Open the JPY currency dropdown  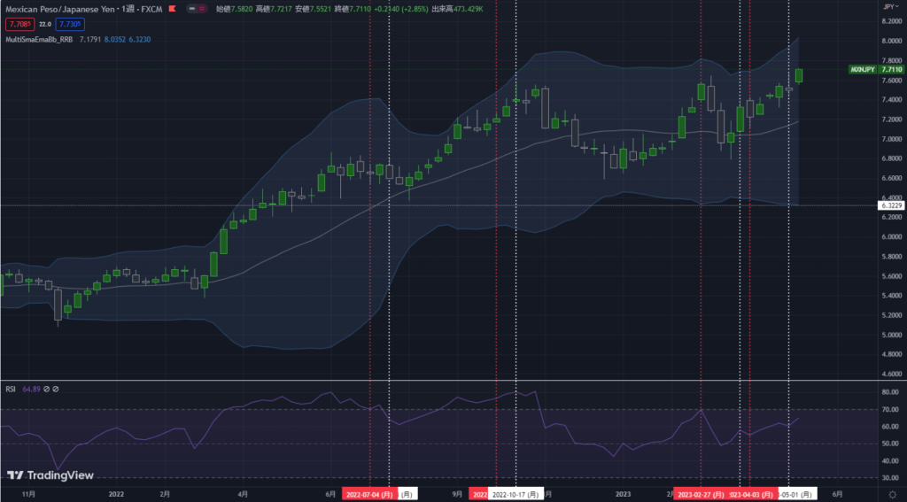[x=889, y=6]
